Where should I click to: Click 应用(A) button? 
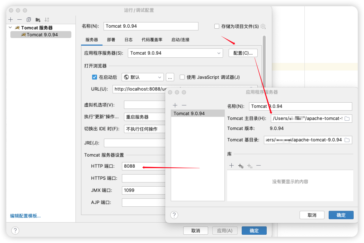(225, 231)
